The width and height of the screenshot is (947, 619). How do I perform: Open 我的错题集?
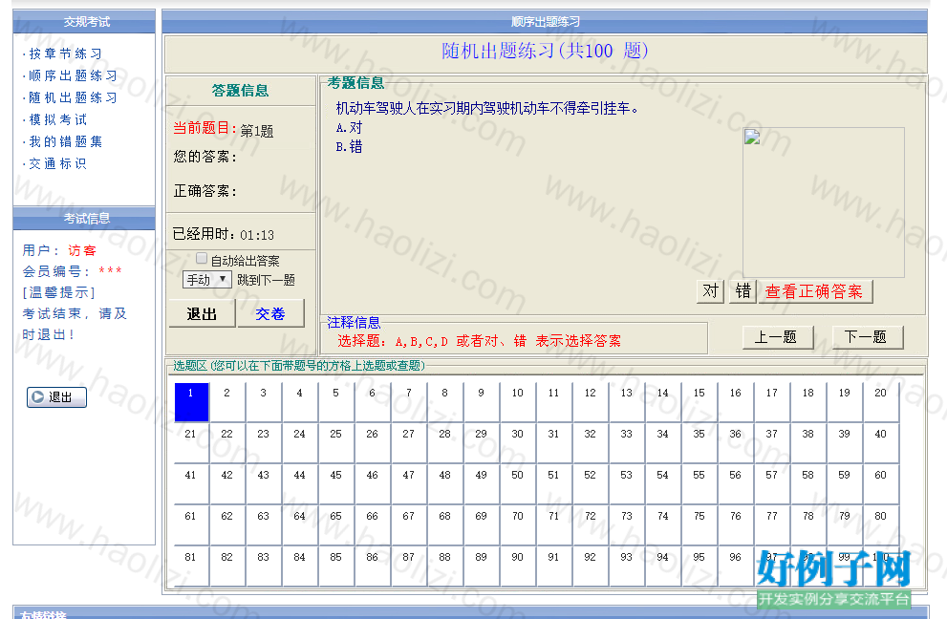click(65, 141)
